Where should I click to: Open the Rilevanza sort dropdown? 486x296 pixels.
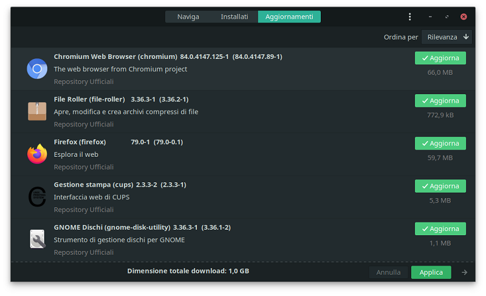coord(447,37)
